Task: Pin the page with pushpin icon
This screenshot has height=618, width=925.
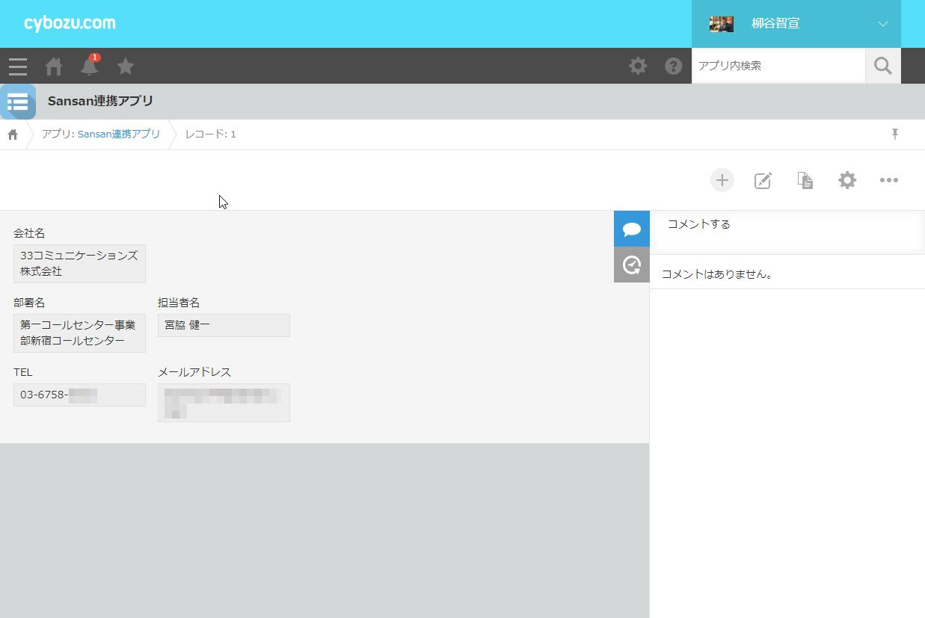Action: tap(894, 134)
